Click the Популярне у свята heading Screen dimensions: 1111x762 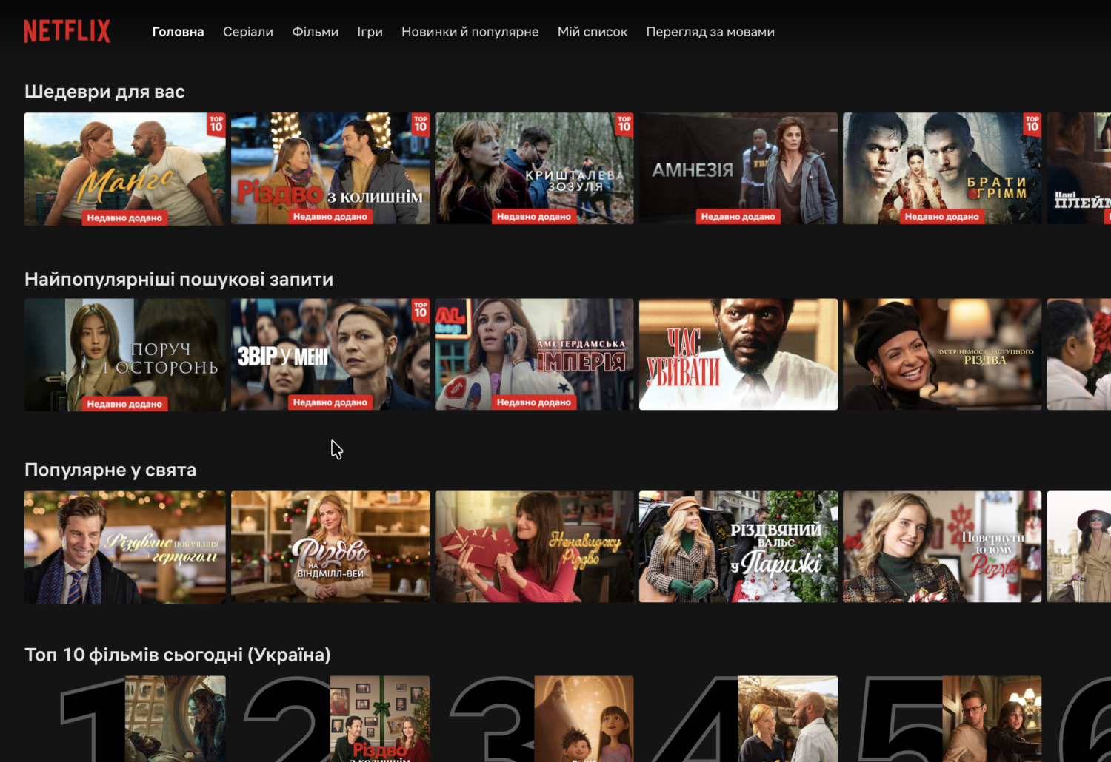(x=110, y=470)
